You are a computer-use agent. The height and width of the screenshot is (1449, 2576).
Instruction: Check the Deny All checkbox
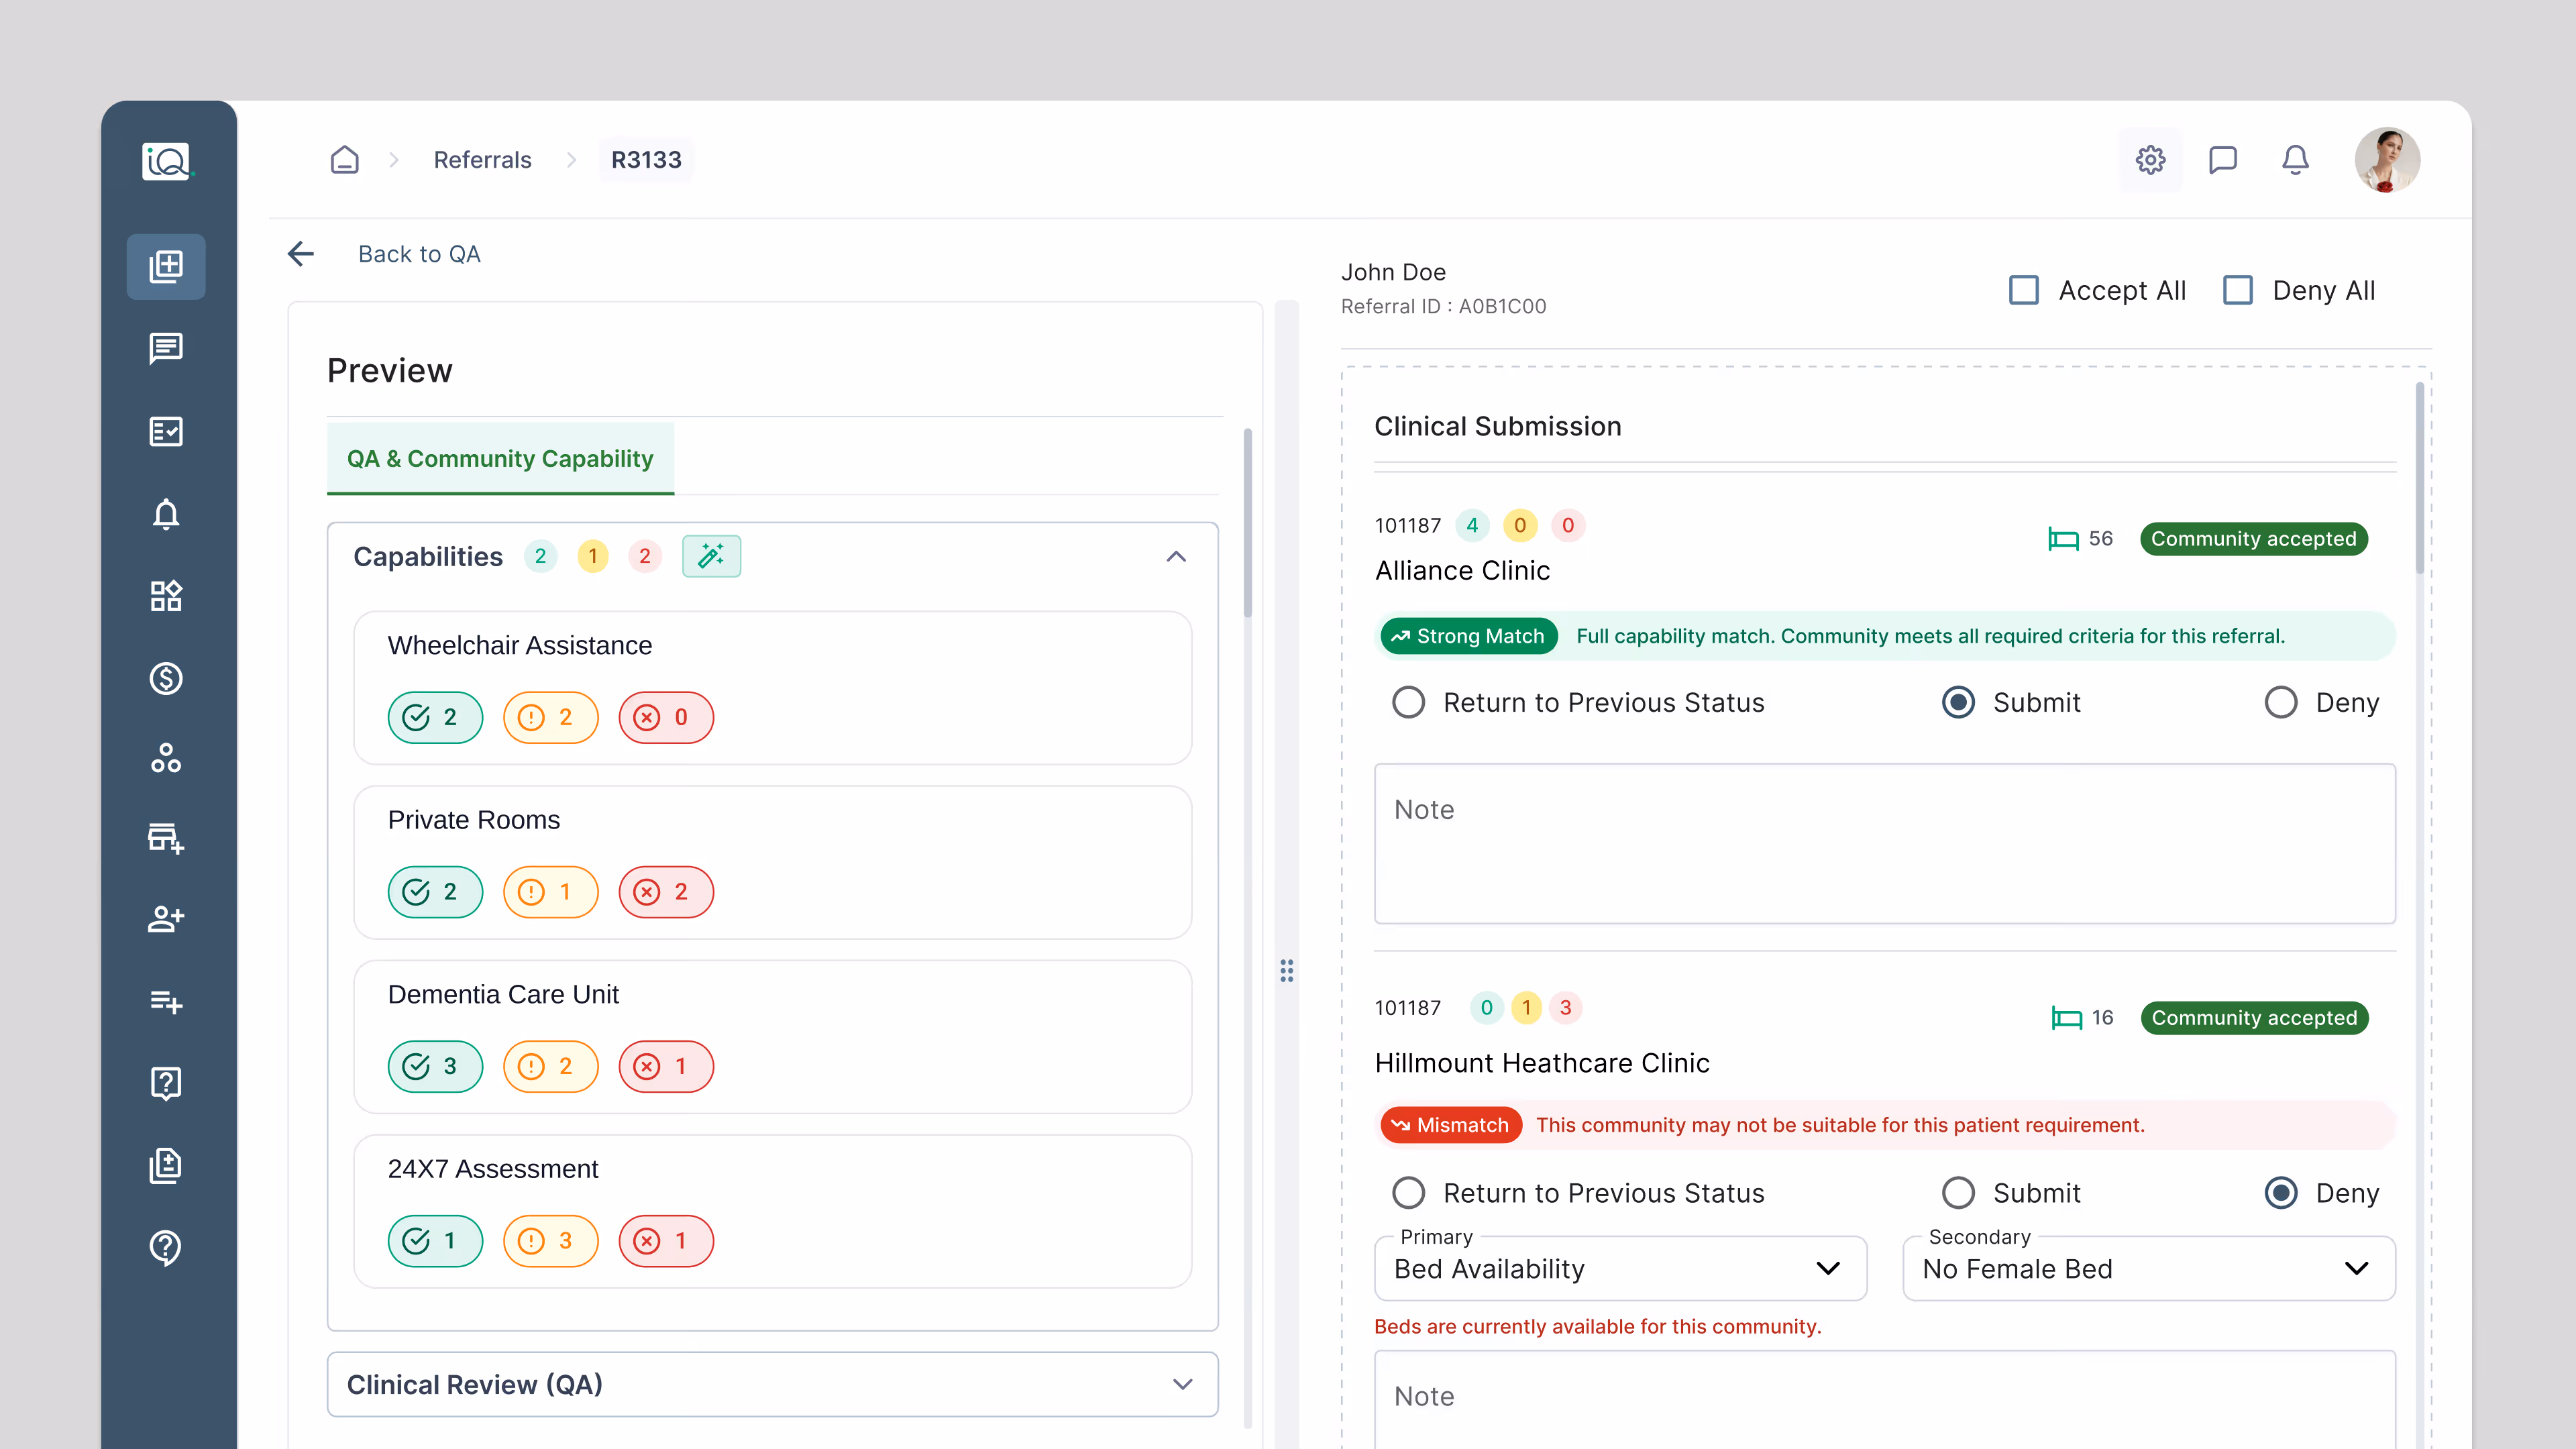(2238, 290)
